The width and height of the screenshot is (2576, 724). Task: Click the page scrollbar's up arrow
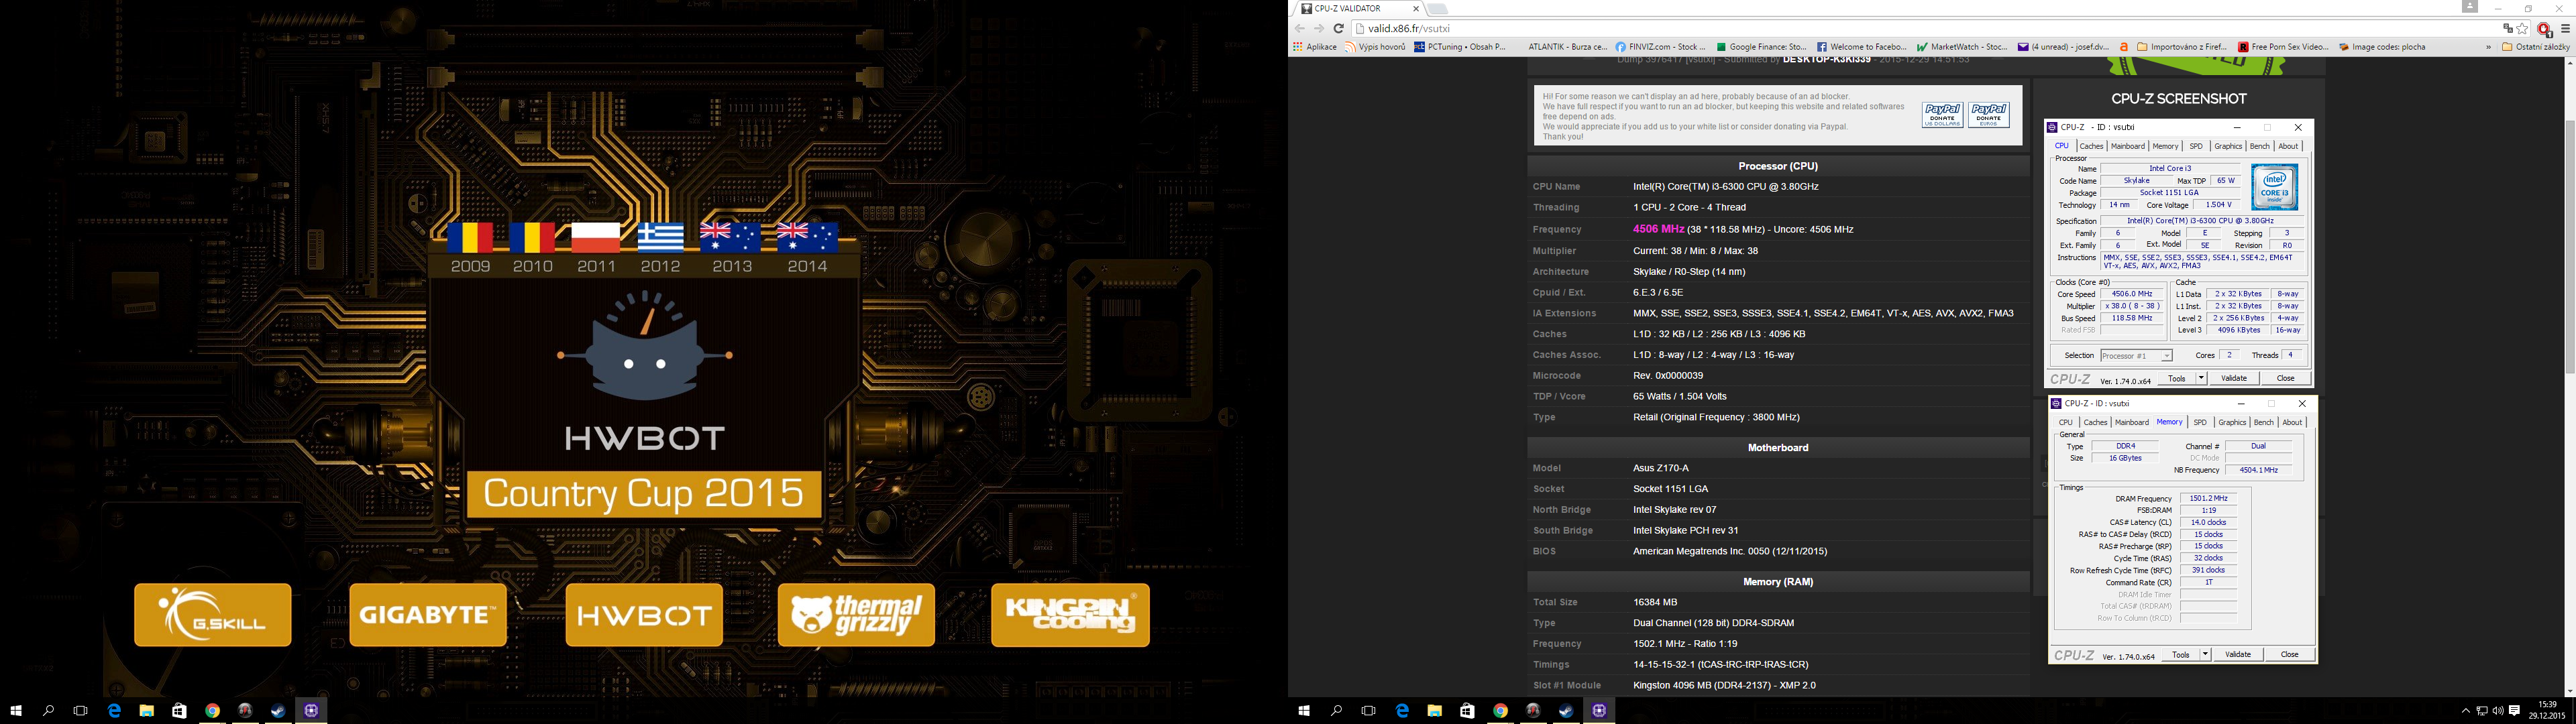2569,64
